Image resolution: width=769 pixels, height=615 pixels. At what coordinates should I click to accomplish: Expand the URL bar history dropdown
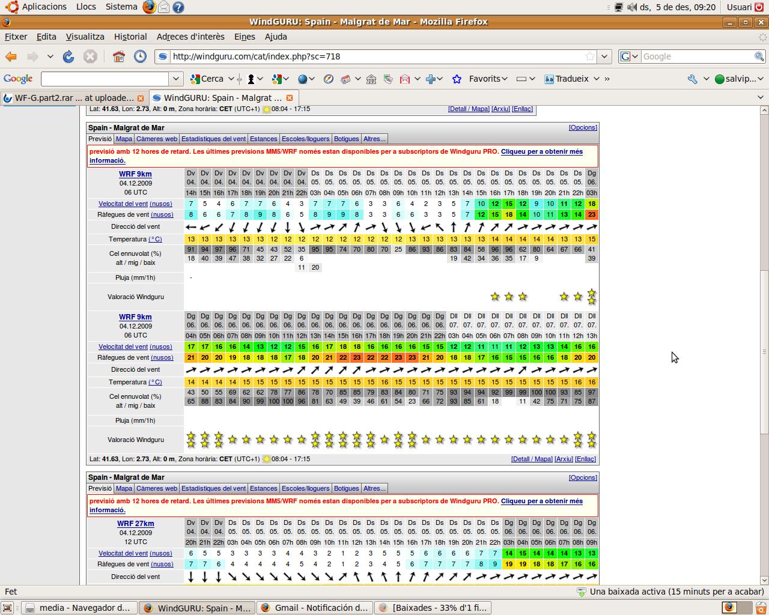(x=604, y=56)
